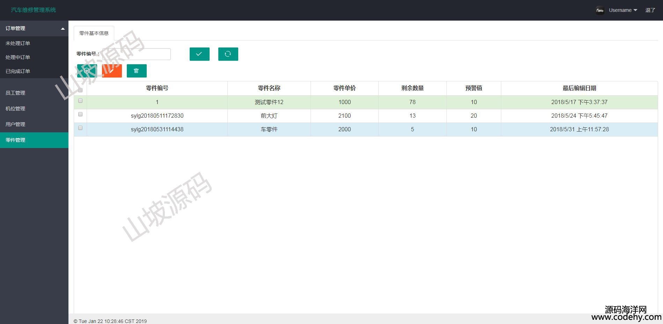Go to 处理中订单 in sidebar
The height and width of the screenshot is (324, 663).
pyautogui.click(x=18, y=57)
